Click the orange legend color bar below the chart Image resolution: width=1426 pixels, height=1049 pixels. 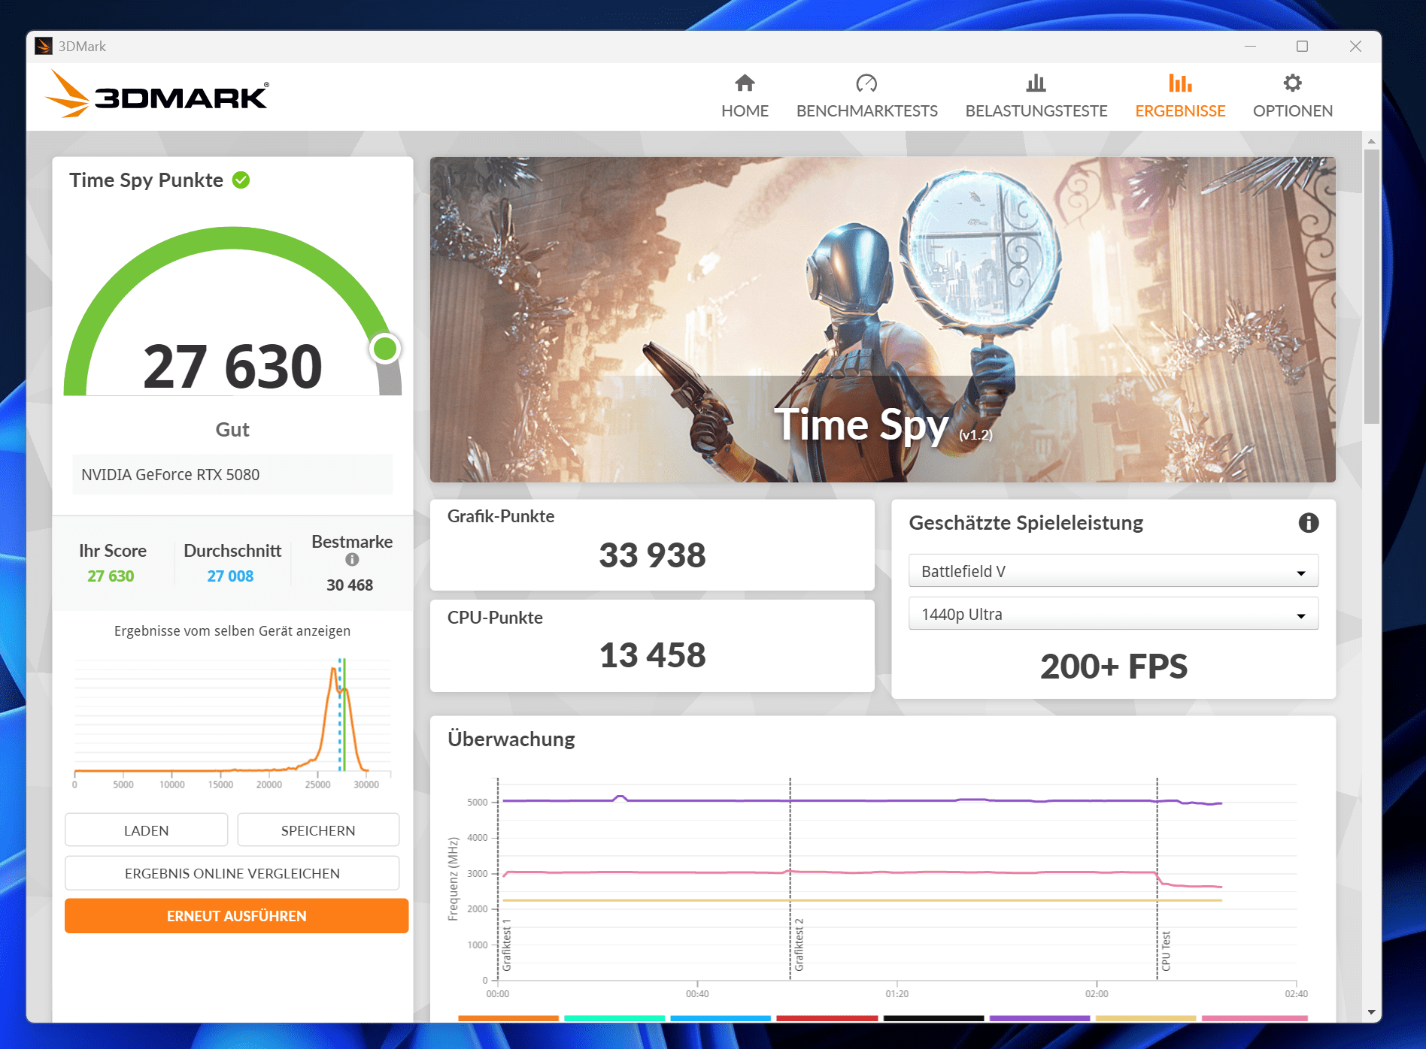tap(508, 1018)
